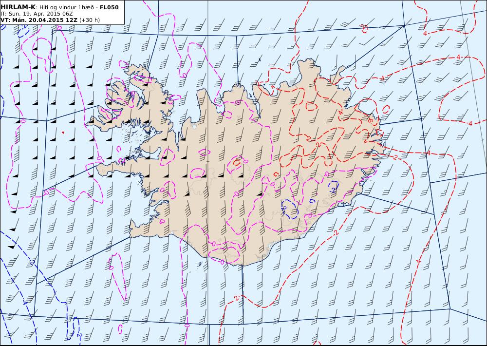
Task: Click the small red dot west of Iceland
Action: tap(63, 133)
